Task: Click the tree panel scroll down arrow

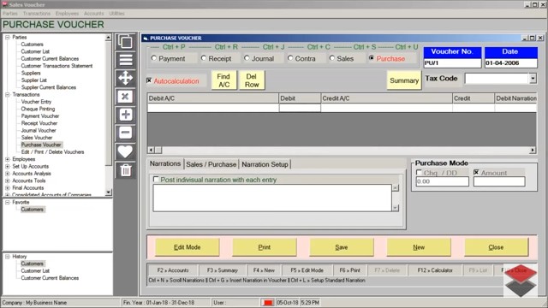Action: [109, 192]
